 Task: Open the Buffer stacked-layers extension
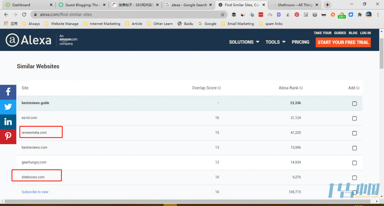click(x=234, y=14)
